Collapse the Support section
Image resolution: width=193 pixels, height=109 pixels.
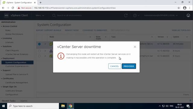[2, 70]
